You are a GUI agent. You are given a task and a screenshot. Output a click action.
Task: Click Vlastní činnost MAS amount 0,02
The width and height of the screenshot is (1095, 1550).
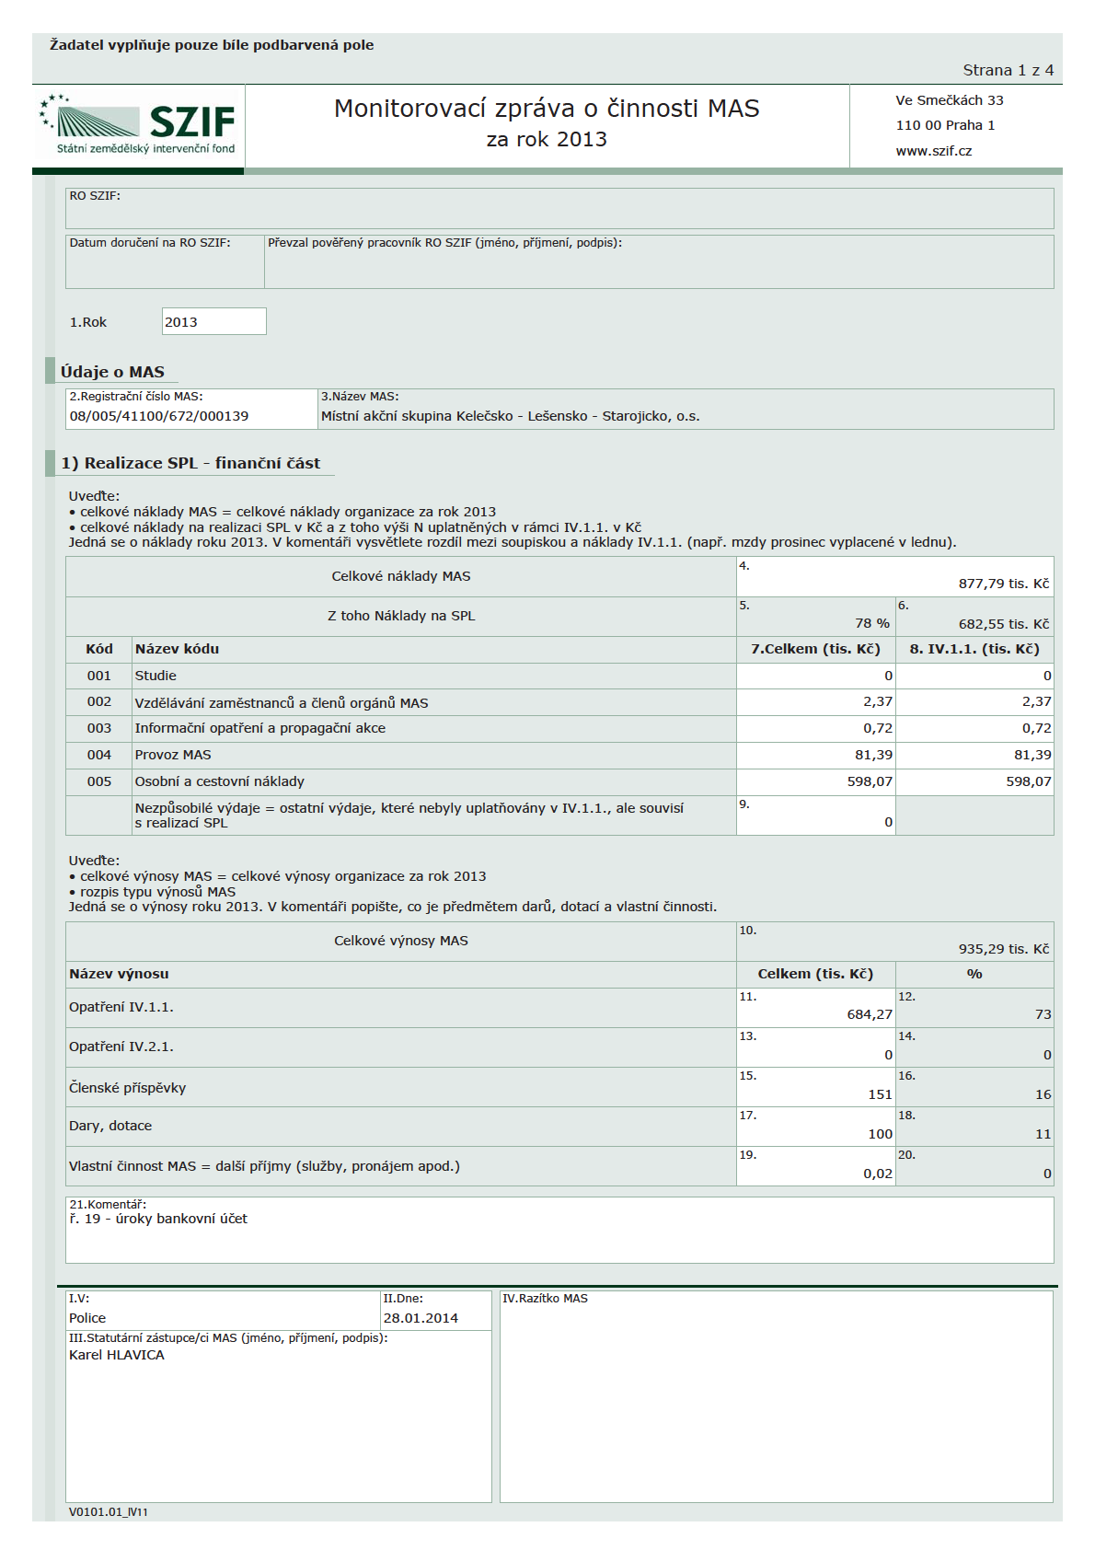815,1166
